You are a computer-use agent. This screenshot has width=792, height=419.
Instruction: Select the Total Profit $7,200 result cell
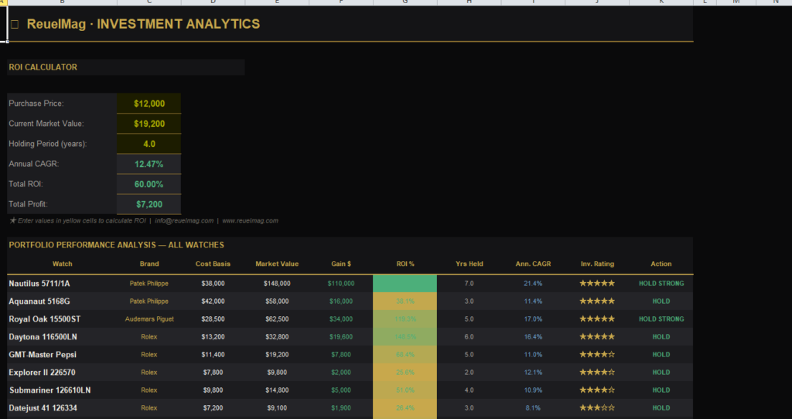(149, 204)
